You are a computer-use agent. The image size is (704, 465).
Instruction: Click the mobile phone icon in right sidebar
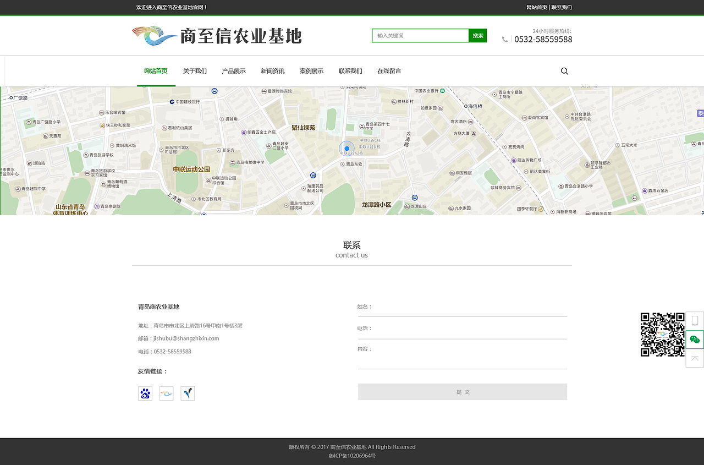[x=695, y=320]
